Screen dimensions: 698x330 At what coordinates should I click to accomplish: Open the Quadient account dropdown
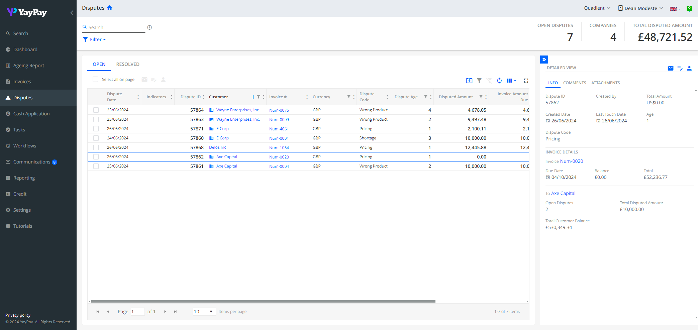pos(597,8)
